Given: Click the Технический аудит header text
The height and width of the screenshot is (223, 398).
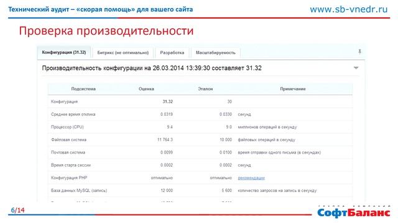Looking at the screenshot, I should (101, 9).
